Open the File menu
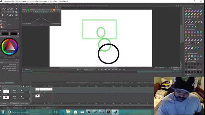 pyautogui.click(x=1, y=4)
